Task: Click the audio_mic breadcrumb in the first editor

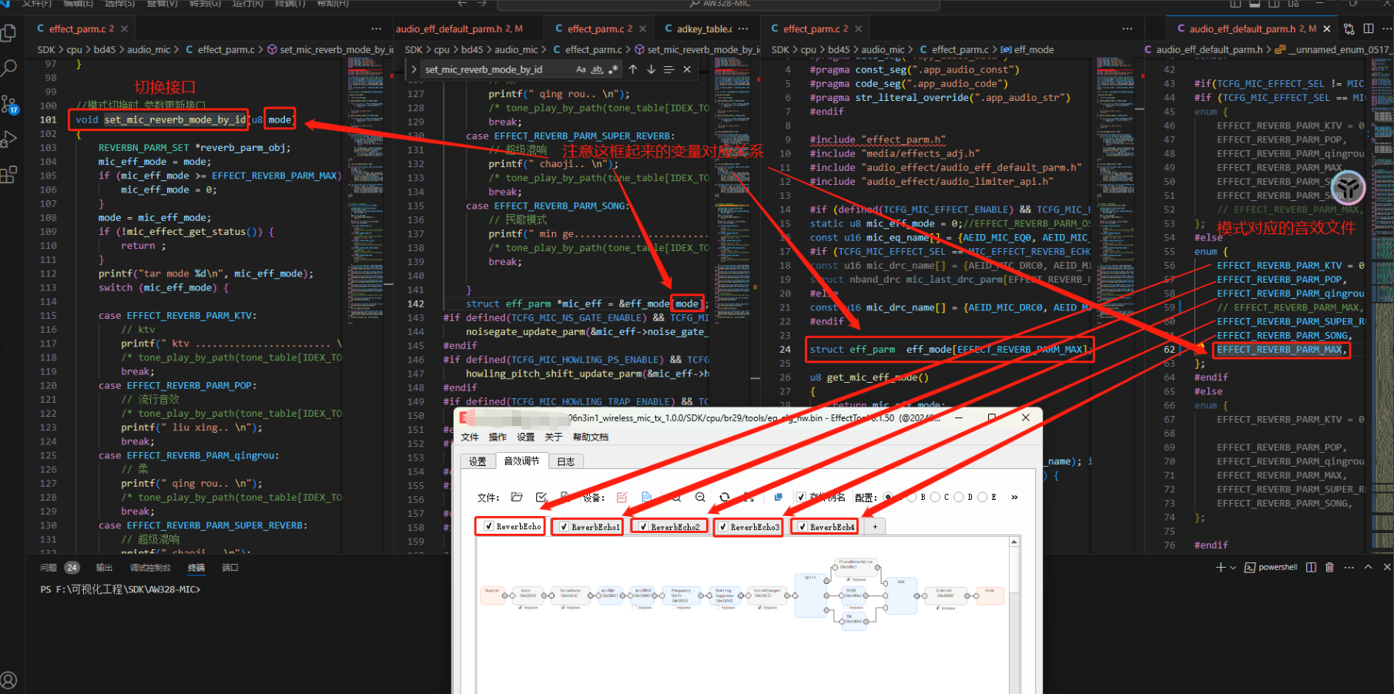Action: [x=149, y=49]
